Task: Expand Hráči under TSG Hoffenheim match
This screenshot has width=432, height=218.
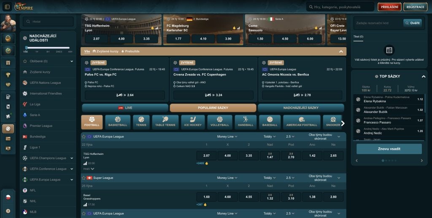Action: 89,169
